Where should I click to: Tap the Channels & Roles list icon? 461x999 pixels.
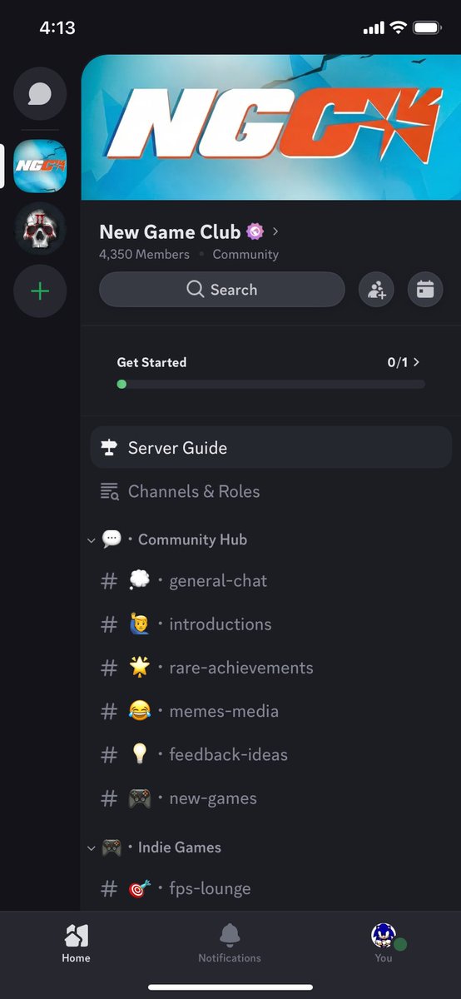[109, 491]
